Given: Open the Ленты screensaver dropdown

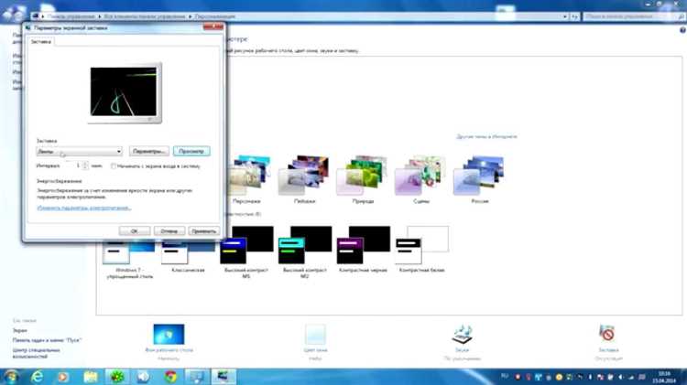Looking at the screenshot, I should [x=80, y=152].
